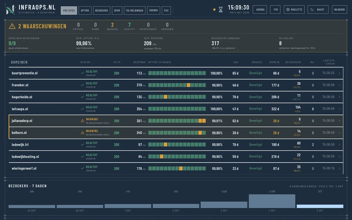The image size is (352, 220).
Task: Click the healthy checkmark for wieringerwerf.nl
Action: click(x=82, y=168)
